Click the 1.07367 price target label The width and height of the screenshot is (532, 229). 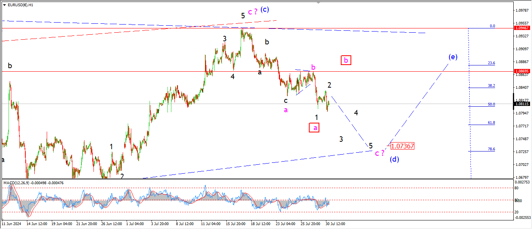[402, 146]
